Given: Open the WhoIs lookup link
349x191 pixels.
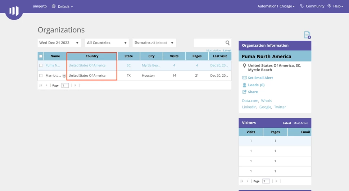Looking at the screenshot, I should point(266,101).
